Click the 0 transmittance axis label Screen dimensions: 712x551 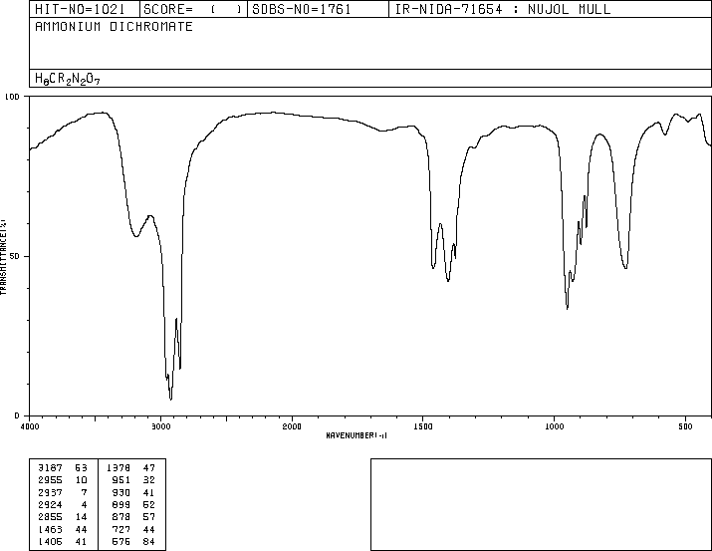(17, 415)
